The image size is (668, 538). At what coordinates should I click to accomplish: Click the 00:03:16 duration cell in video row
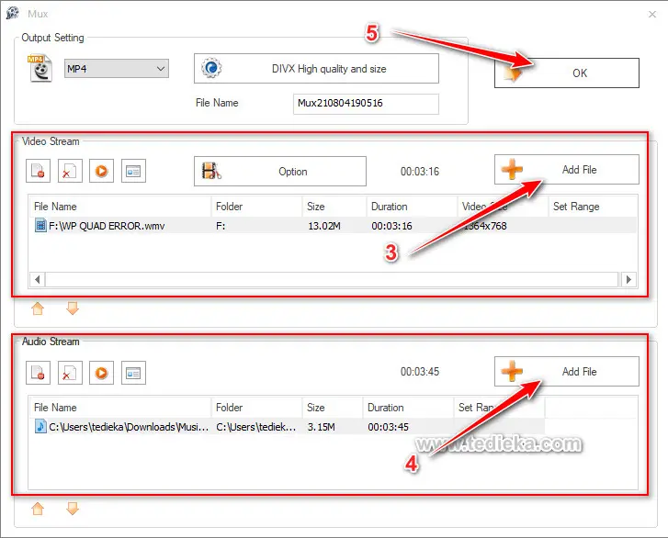[x=391, y=226]
